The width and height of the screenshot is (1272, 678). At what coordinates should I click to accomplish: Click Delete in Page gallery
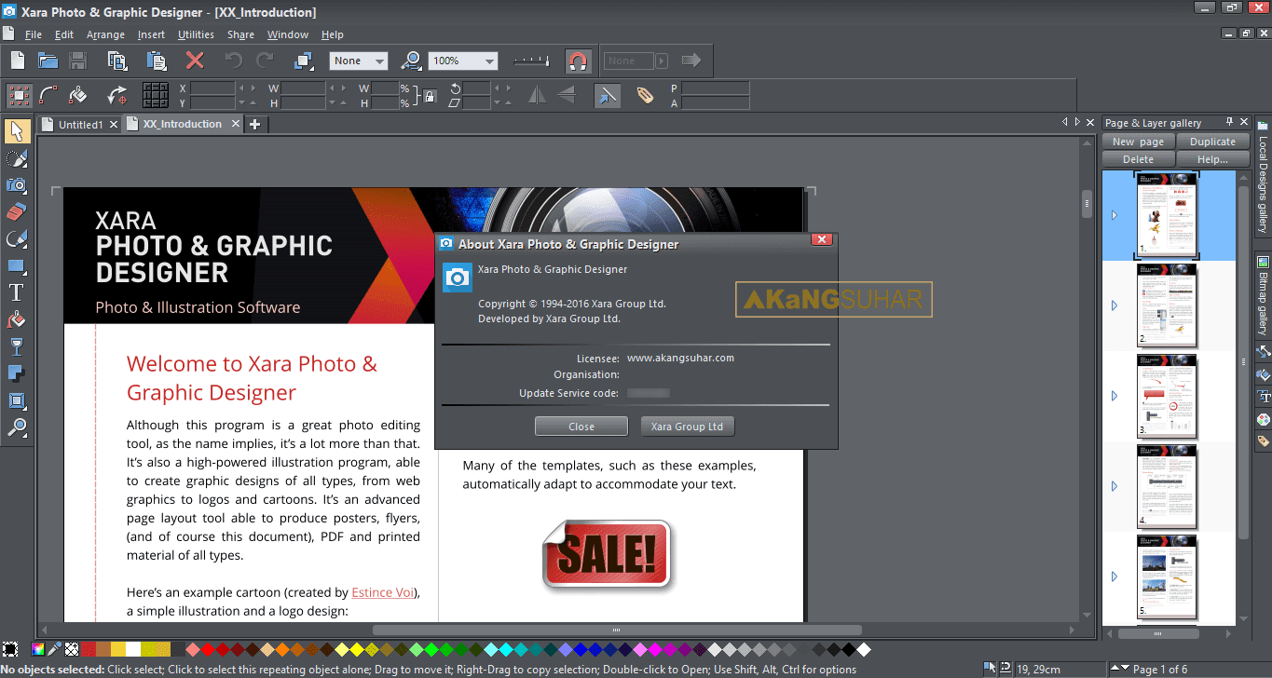1139,159
